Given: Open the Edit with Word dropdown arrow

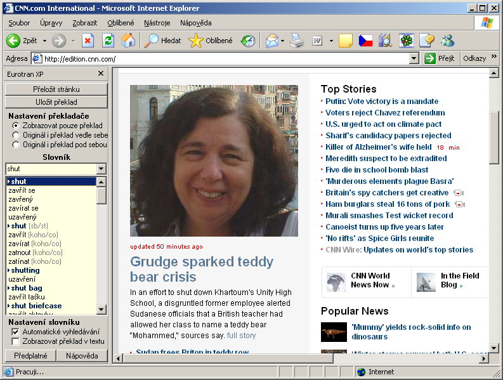Looking at the screenshot, I should tap(331, 41).
